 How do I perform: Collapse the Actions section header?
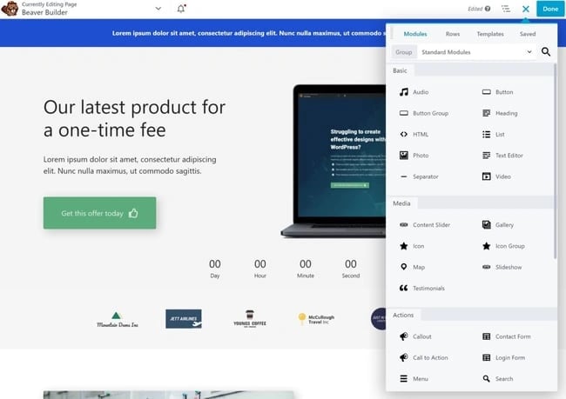tap(403, 315)
